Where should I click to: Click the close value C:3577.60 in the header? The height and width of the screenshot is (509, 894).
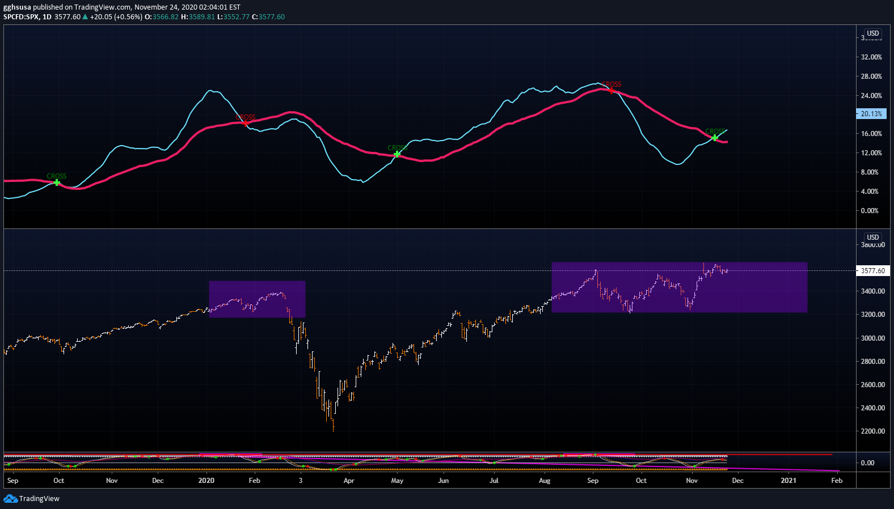[x=268, y=17]
